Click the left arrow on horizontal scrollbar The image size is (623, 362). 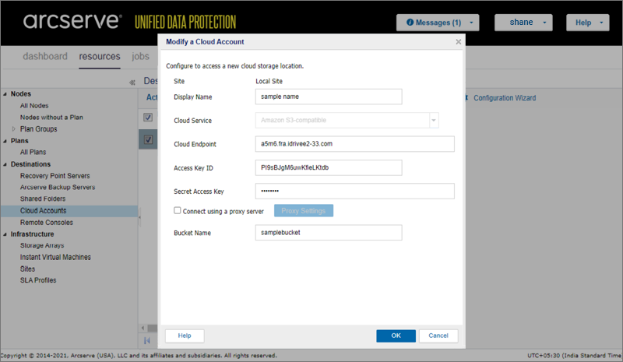coord(143,329)
